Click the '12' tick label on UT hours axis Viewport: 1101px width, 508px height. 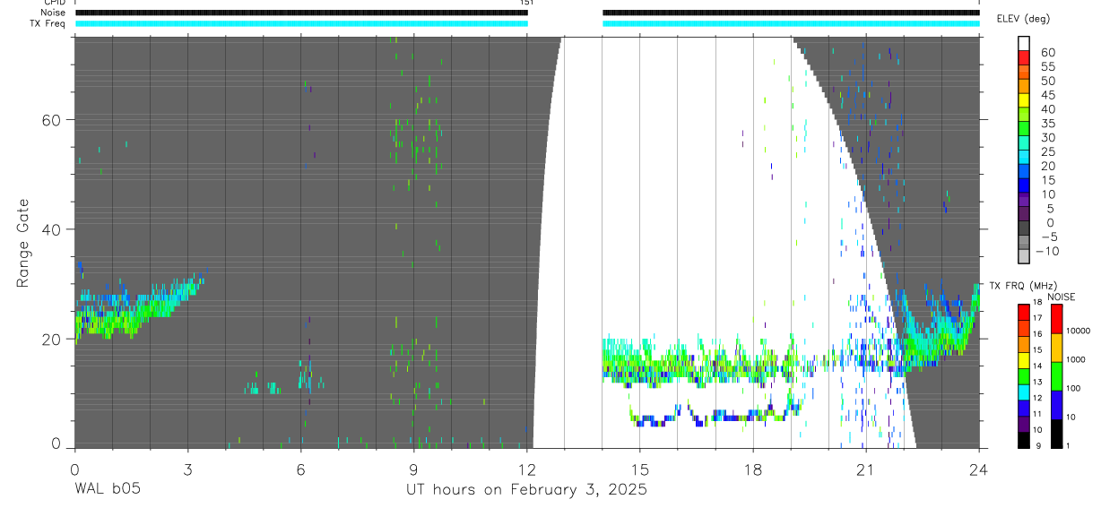click(x=526, y=469)
